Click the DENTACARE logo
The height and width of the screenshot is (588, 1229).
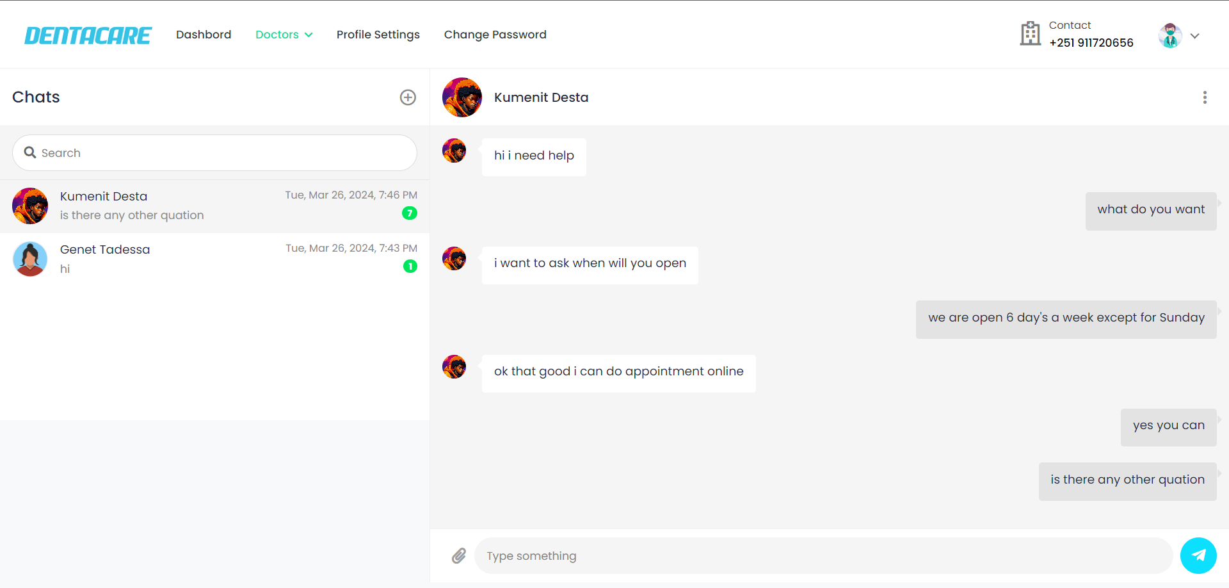tap(88, 35)
